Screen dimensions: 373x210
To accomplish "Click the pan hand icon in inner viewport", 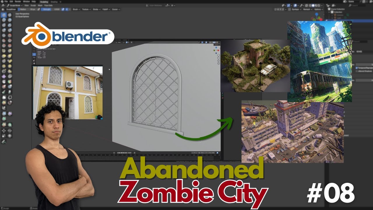I will (219, 58).
